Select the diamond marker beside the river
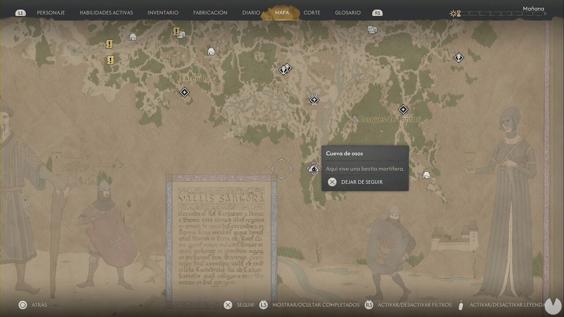Image resolution: width=564 pixels, height=317 pixels. 314,100
